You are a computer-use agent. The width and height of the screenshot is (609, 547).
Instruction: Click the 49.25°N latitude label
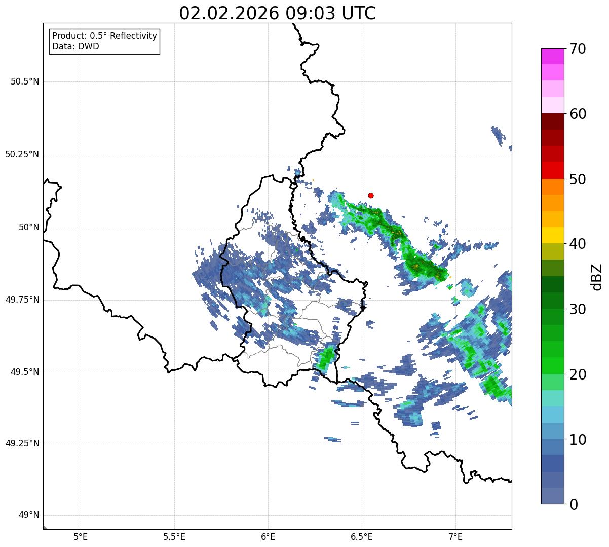click(22, 444)
